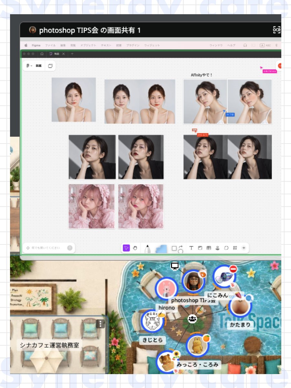Open the プラグイン menu

[133, 46]
